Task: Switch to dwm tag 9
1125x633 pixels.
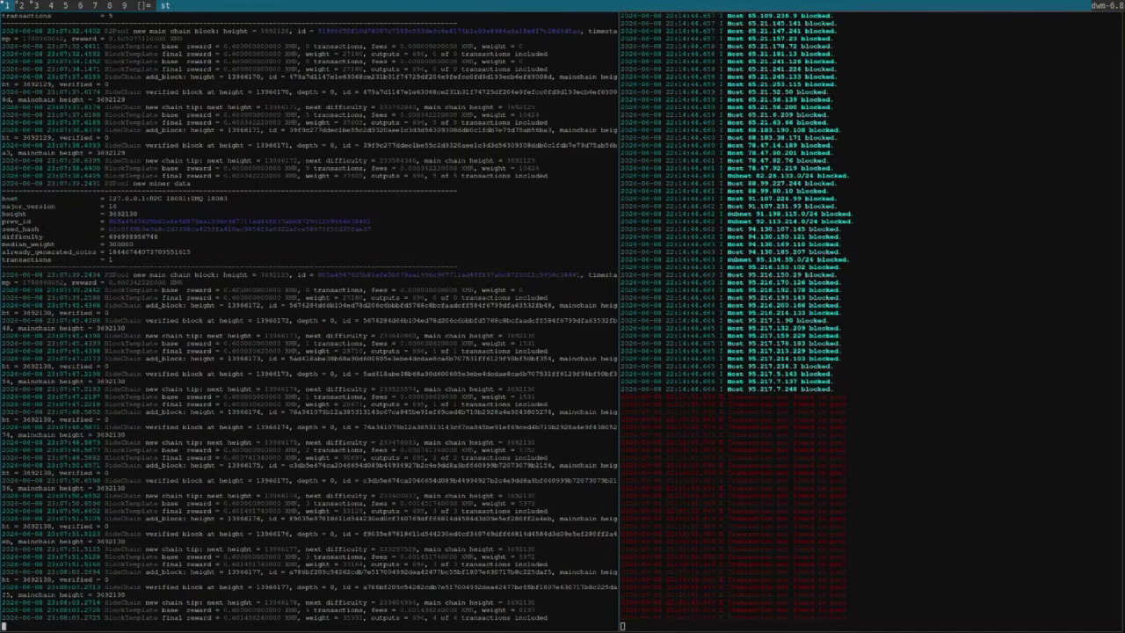Action: (125, 5)
